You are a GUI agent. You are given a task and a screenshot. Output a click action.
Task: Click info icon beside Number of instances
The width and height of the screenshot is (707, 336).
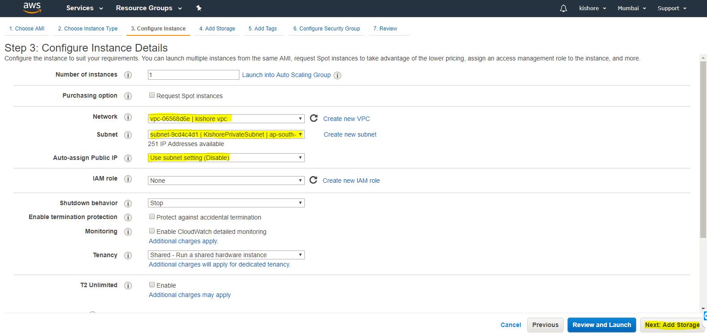pos(128,75)
